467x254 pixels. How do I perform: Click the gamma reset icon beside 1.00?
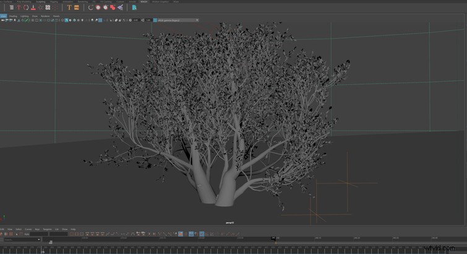(143, 20)
